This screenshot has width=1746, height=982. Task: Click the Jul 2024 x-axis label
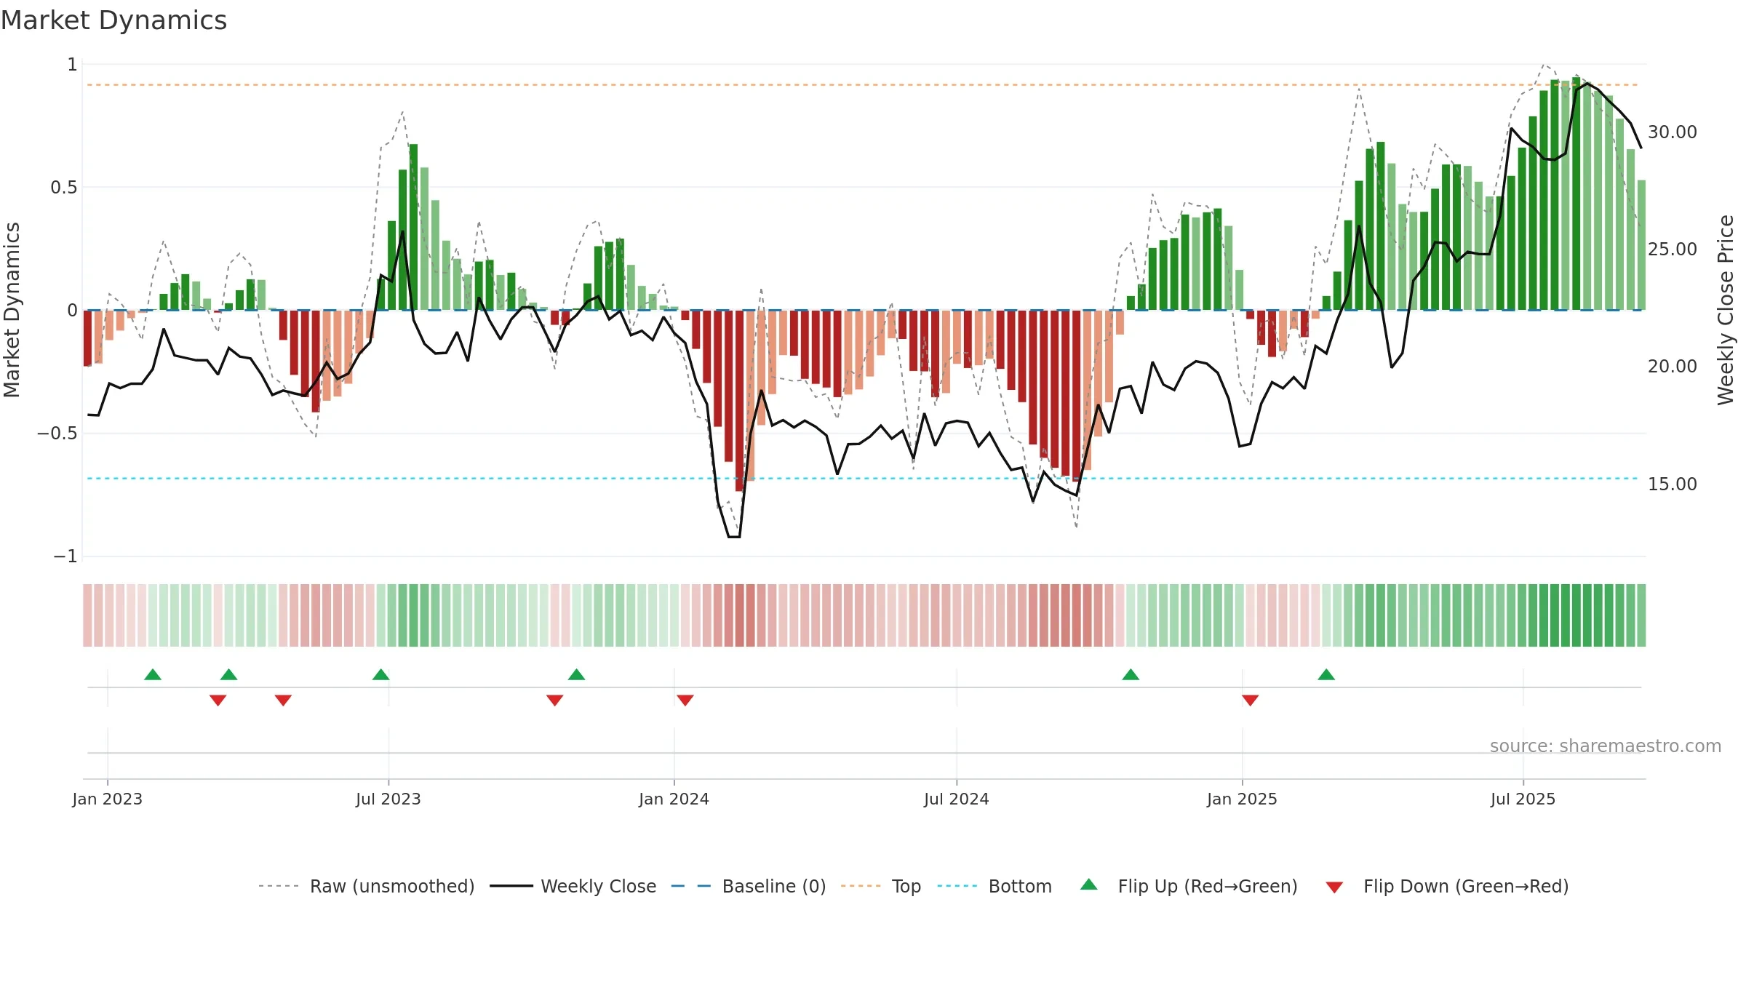click(957, 799)
